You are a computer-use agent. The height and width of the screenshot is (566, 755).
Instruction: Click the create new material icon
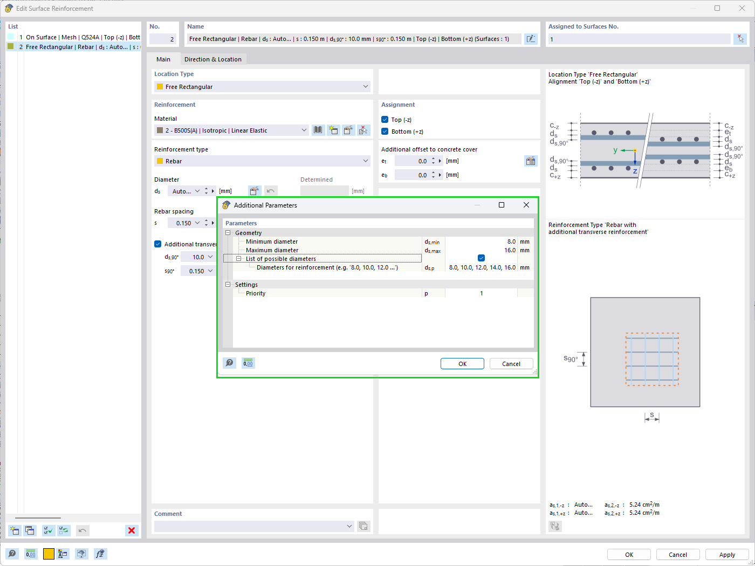333,130
